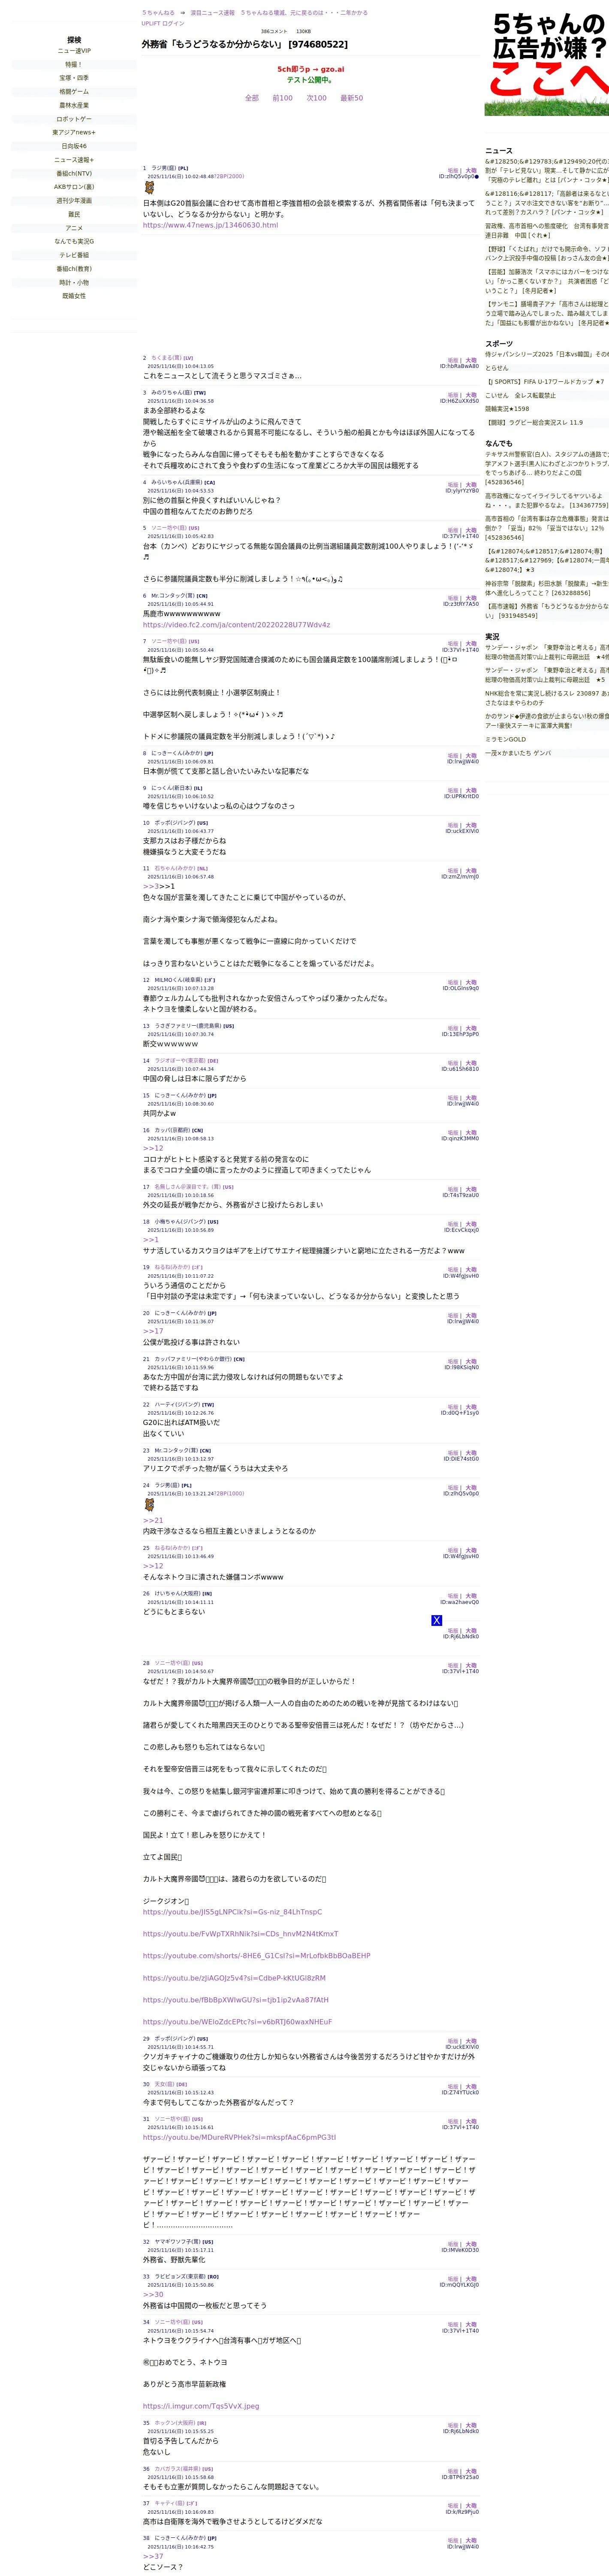Click the bear avatar icon in post 24
This screenshot has height=2576, width=609.
149,1505
